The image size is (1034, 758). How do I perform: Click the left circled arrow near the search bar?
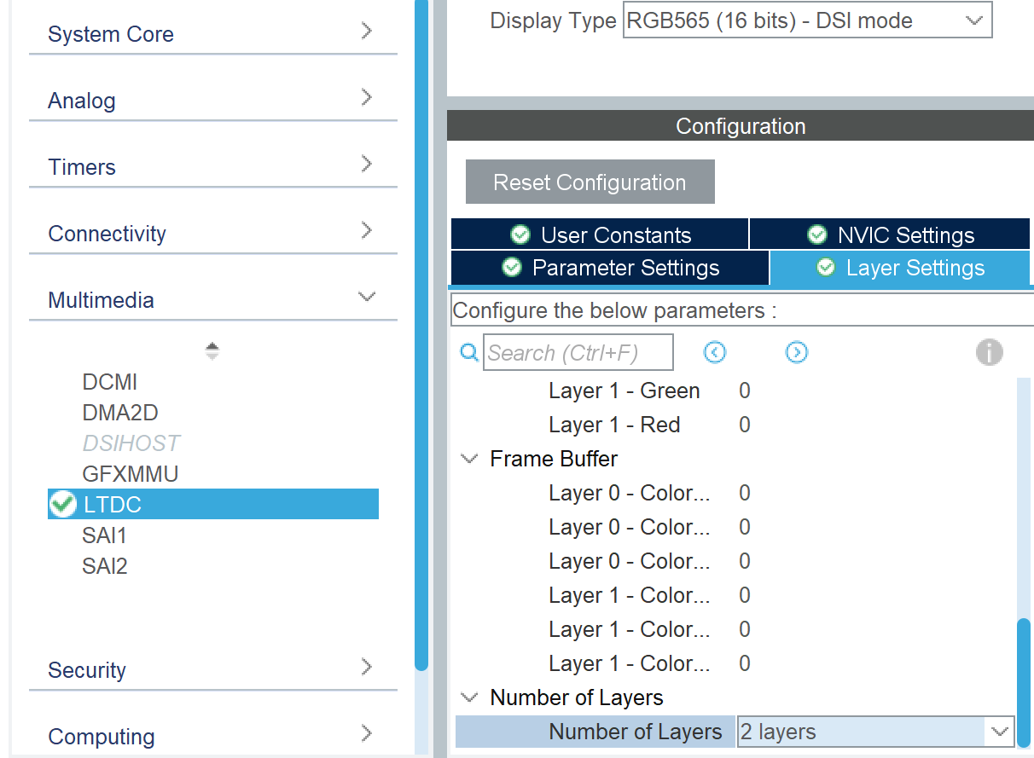click(715, 352)
